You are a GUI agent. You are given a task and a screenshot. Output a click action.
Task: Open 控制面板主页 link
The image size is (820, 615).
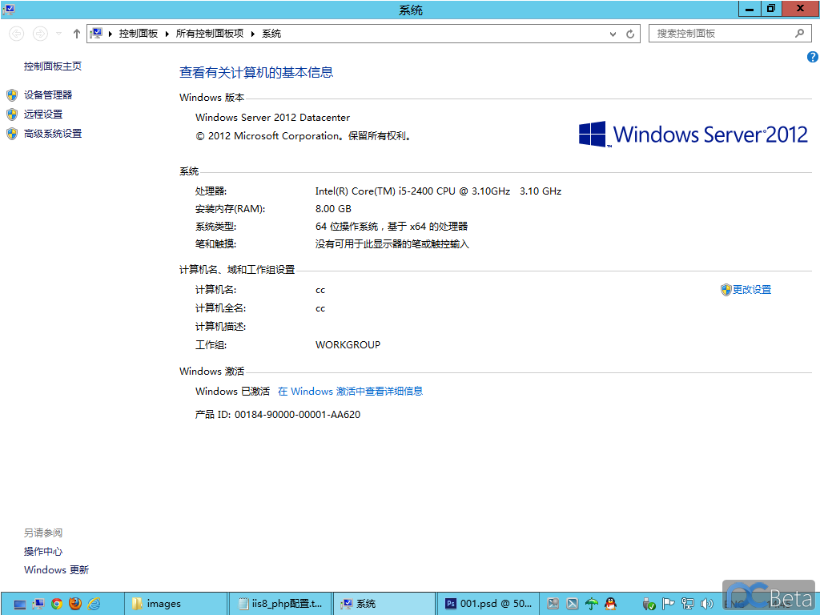pos(53,66)
